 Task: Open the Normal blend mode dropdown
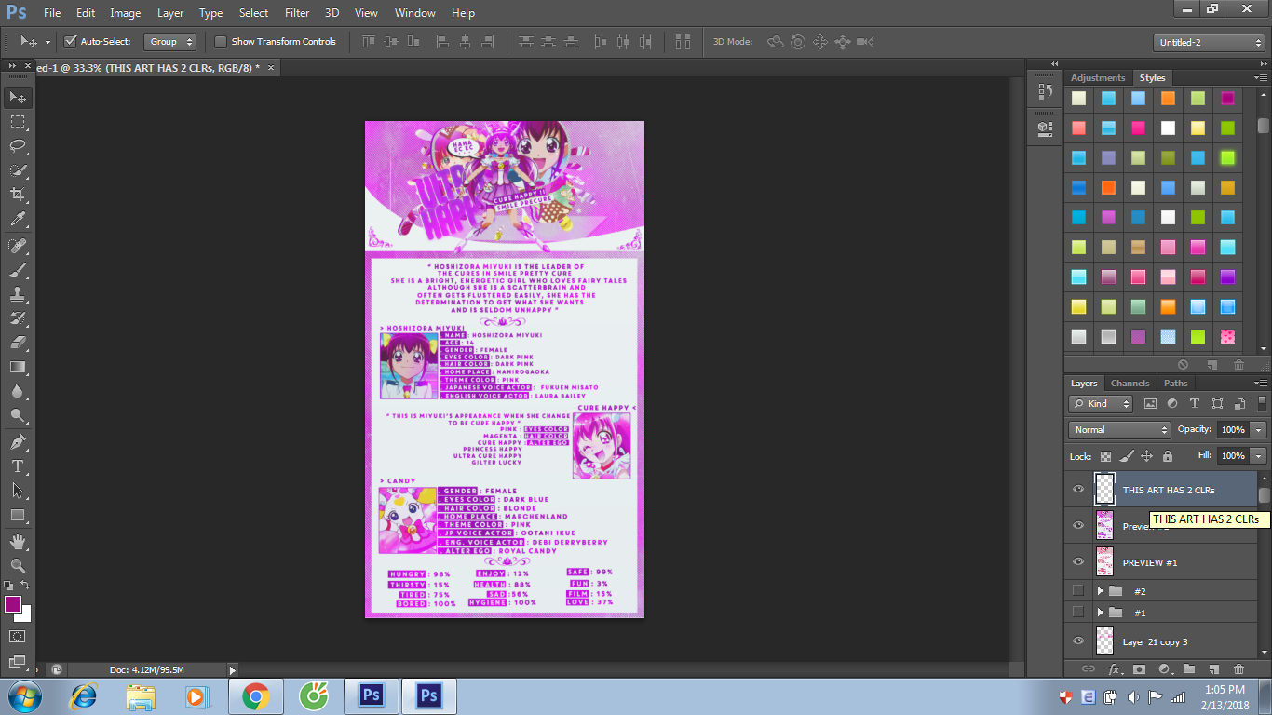[1119, 430]
